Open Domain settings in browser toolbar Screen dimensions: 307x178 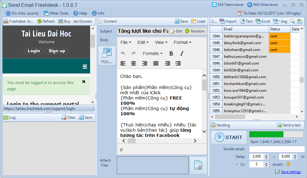pyautogui.click(x=83, y=21)
